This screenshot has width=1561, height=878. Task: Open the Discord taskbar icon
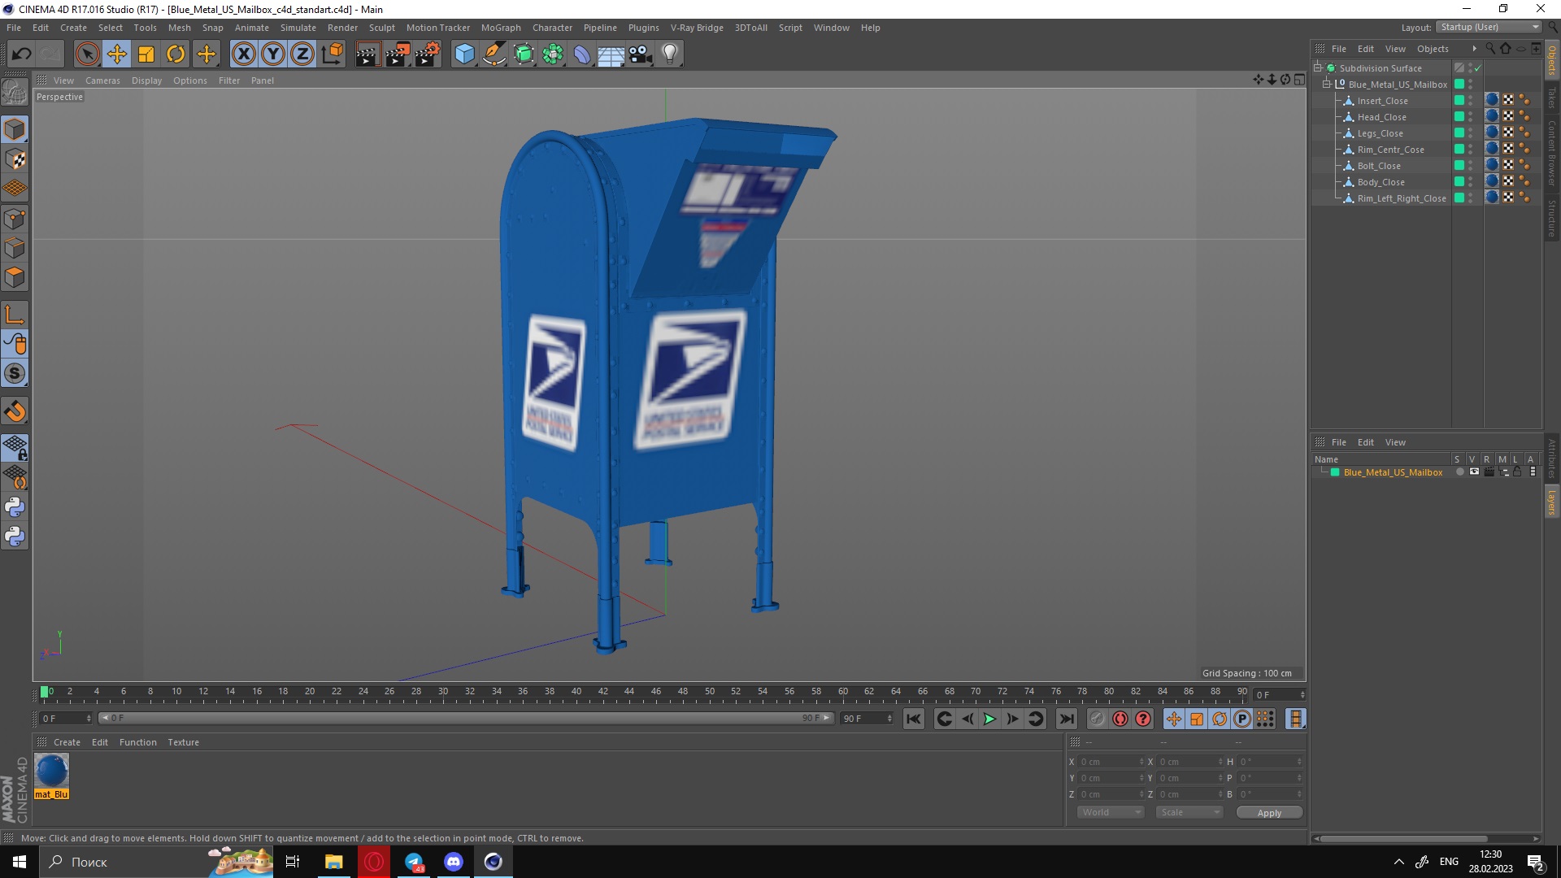tap(453, 862)
